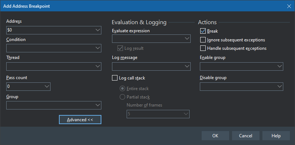
Task: Open the Thread dropdown list
Action: [98, 66]
